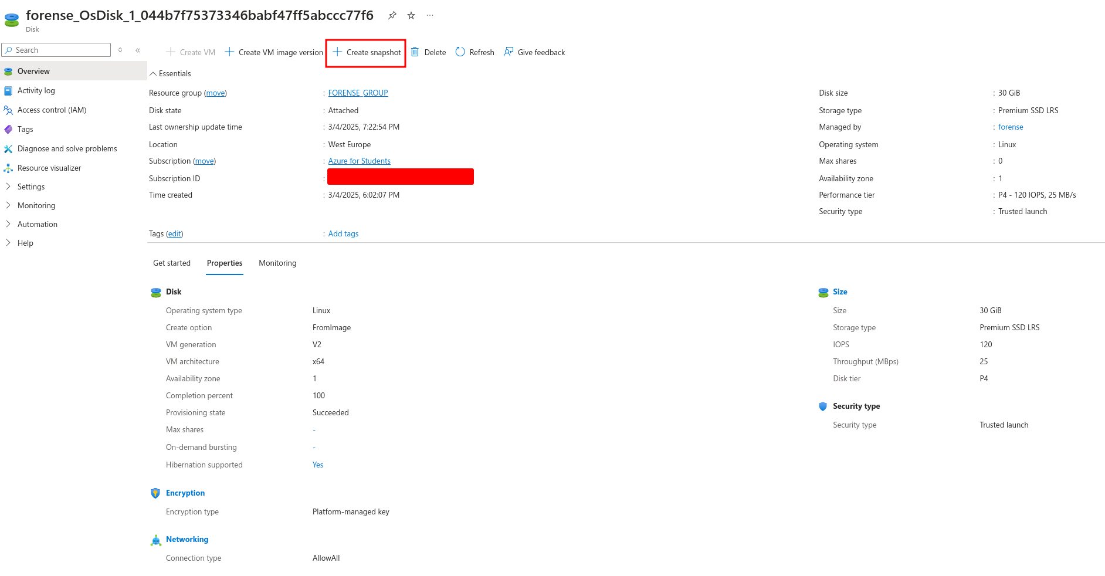This screenshot has height=576, width=1105.
Task: Collapse the Essentials section
Action: tap(153, 74)
